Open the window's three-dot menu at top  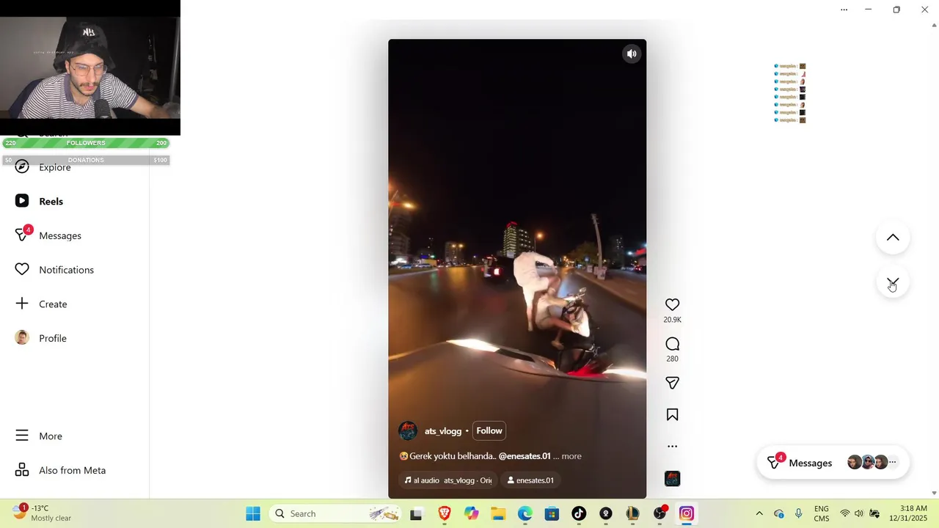[x=844, y=10]
